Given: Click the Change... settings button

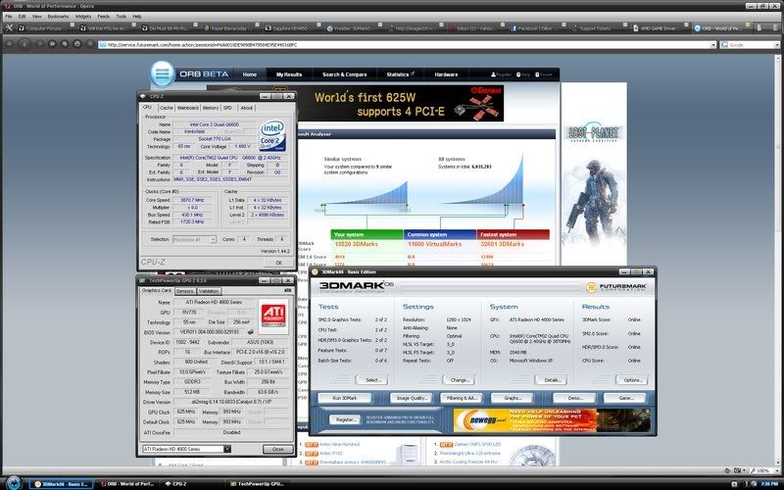Looking at the screenshot, I should pyautogui.click(x=459, y=380).
